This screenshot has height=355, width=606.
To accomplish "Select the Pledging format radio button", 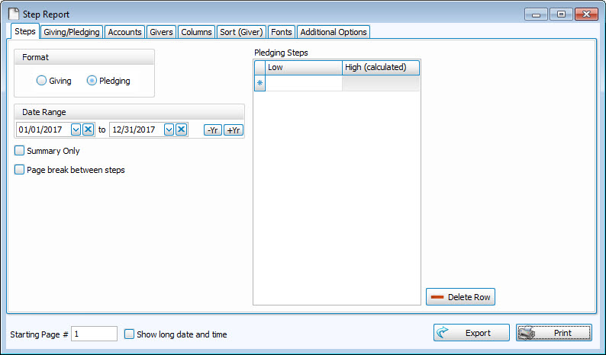I will pyautogui.click(x=92, y=81).
